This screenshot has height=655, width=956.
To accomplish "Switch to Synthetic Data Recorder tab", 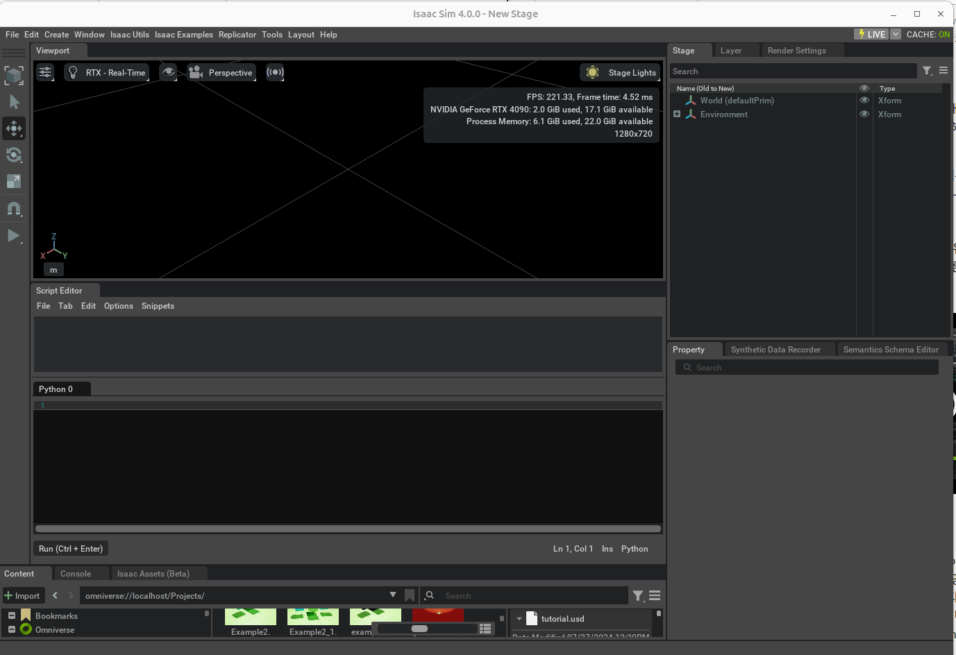I will point(775,350).
